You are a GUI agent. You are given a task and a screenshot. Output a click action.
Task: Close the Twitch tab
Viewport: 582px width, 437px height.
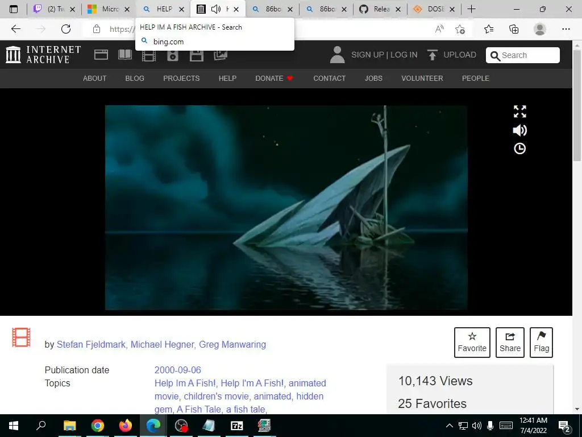(73, 9)
